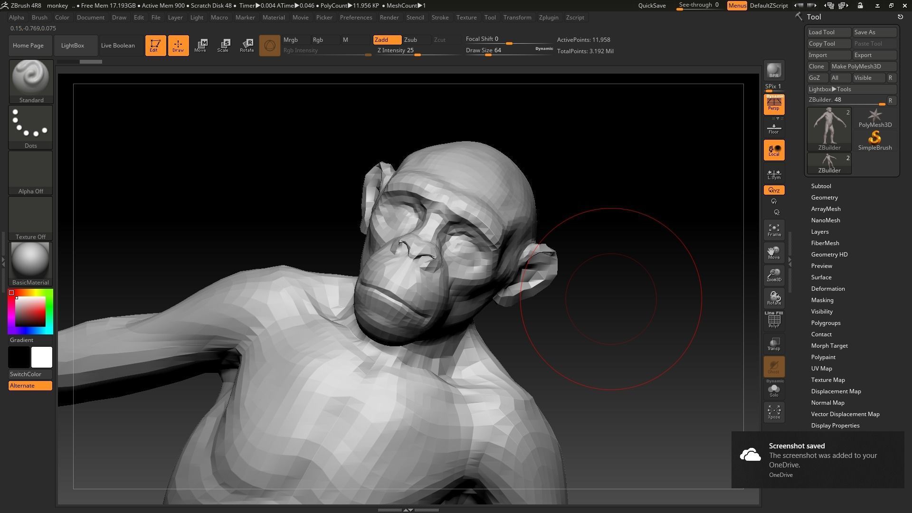Activate the Scale transform icon

point(223,46)
